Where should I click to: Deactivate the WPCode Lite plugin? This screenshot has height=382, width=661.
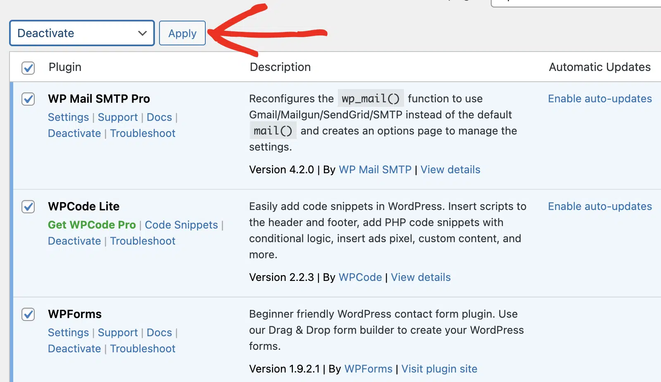point(74,241)
